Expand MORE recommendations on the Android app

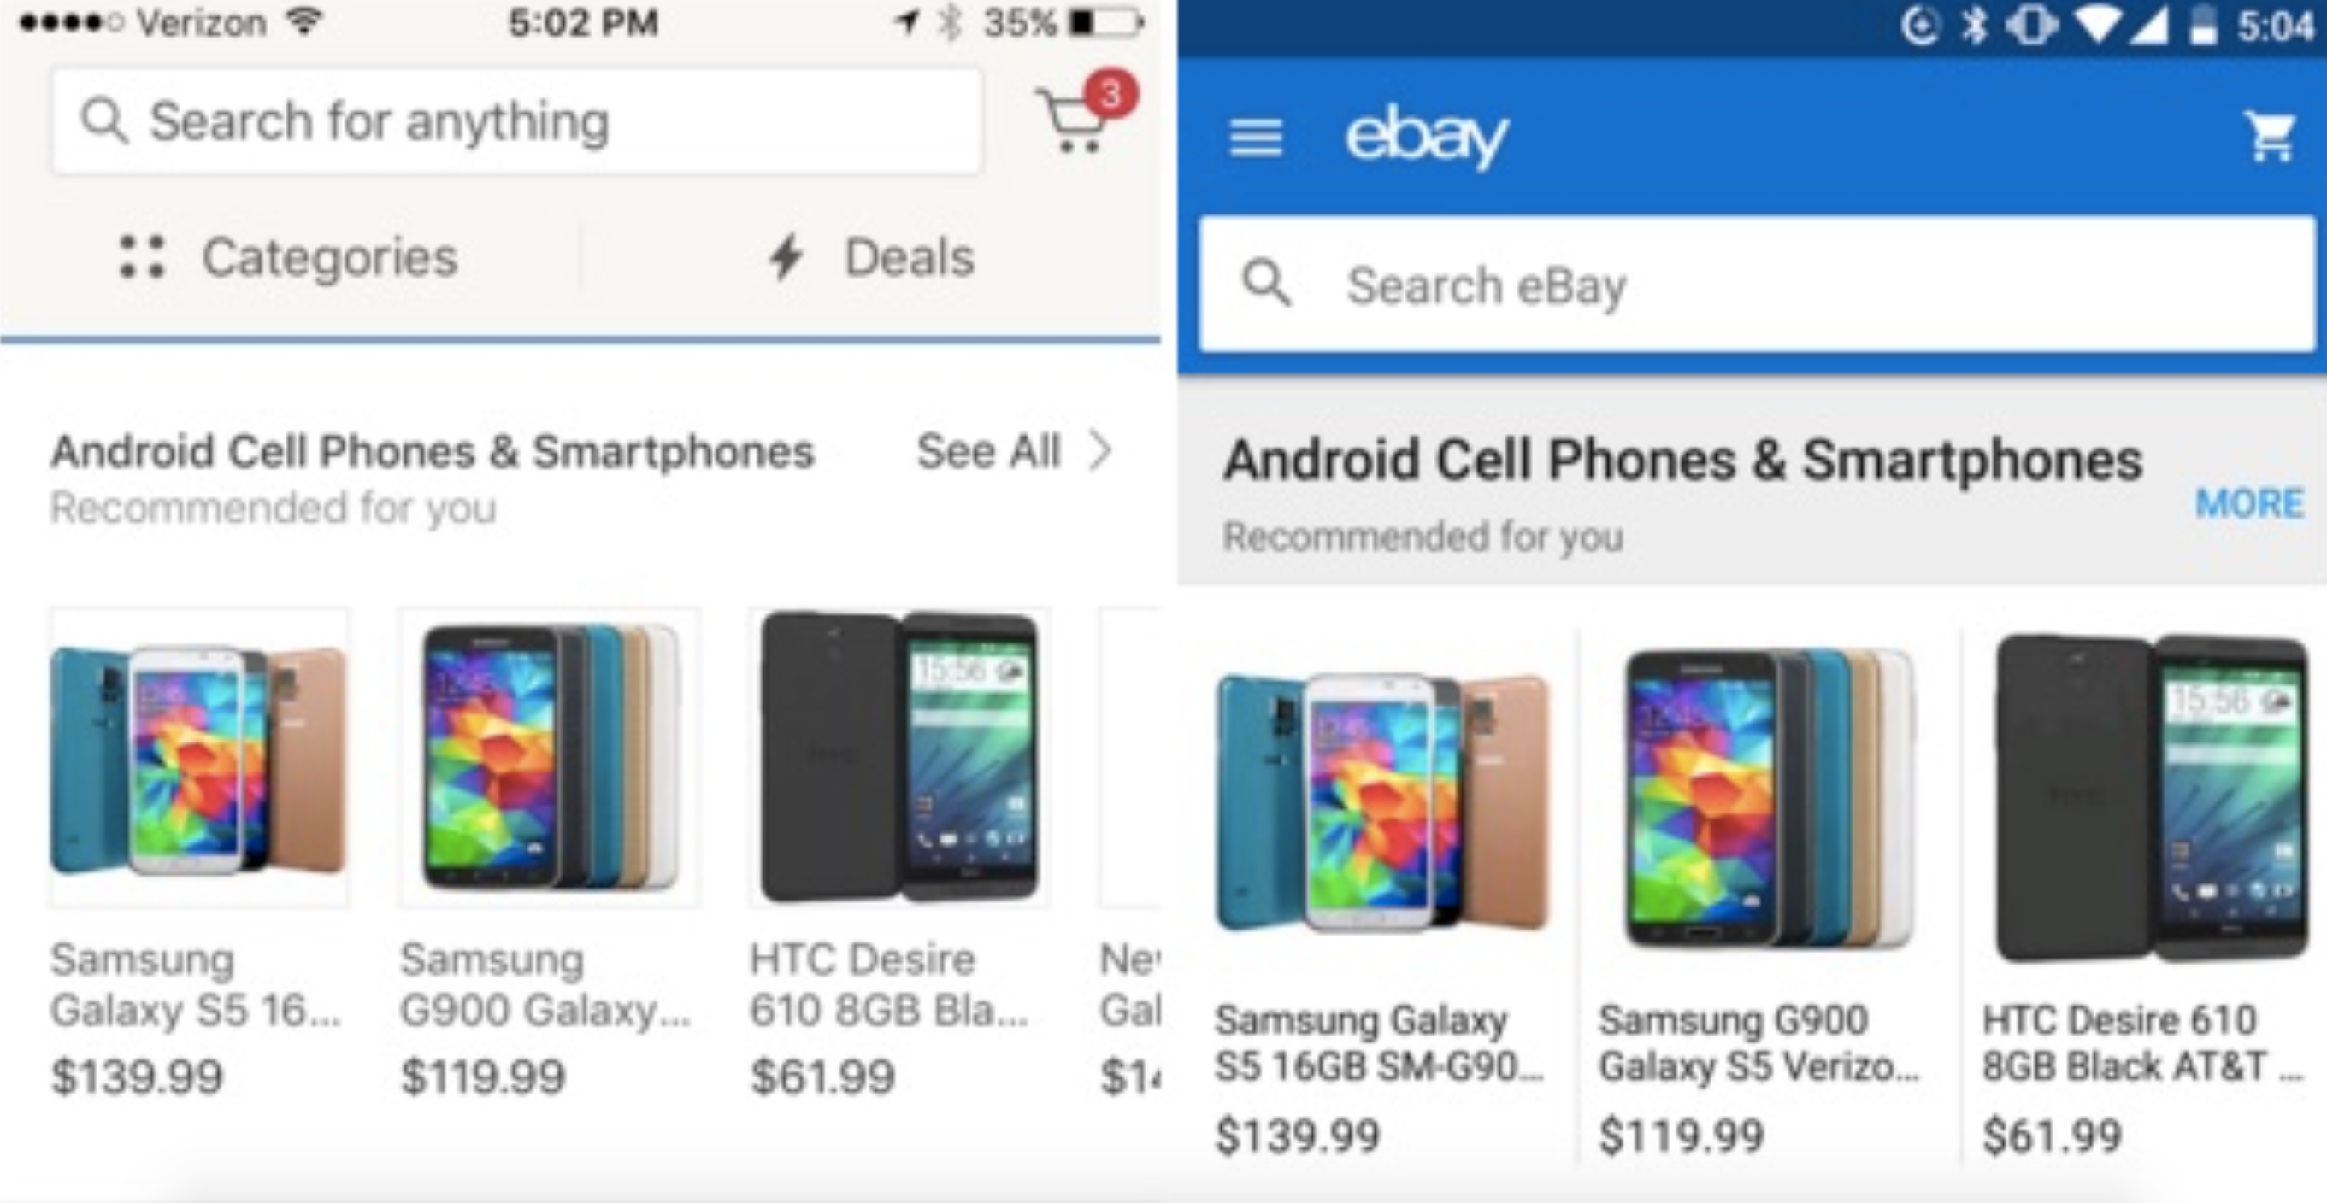coord(2249,504)
